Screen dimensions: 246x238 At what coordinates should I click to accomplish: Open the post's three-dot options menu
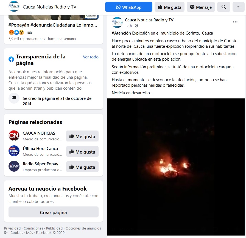(235, 22)
